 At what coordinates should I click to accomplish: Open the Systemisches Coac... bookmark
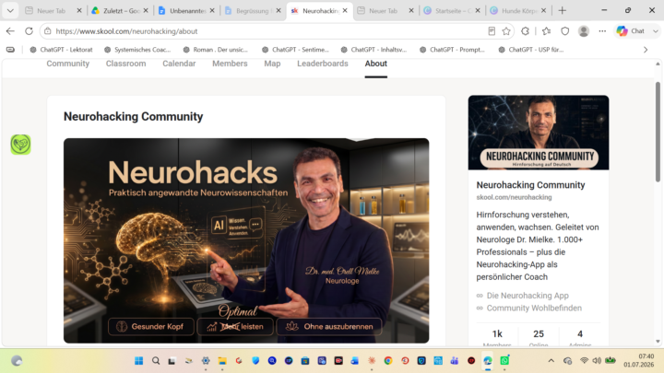pyautogui.click(x=137, y=50)
